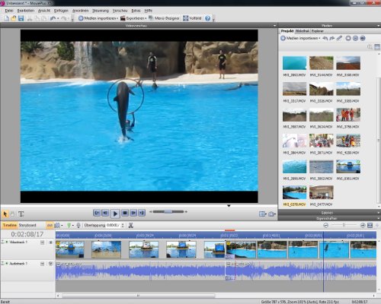The height and width of the screenshot is (304, 381).
Task: Click the Stop playback button
Action: point(125,213)
